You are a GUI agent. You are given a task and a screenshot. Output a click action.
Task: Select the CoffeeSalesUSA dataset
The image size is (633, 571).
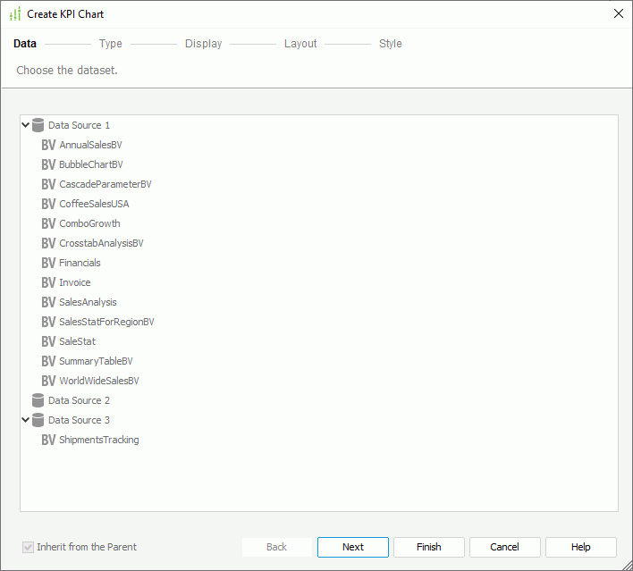[x=94, y=204]
